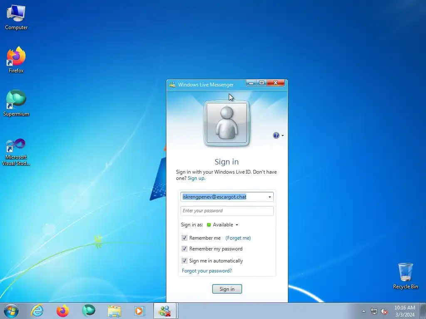Click the Sign in button
Viewport: 426px width, 319px height.
click(227, 289)
